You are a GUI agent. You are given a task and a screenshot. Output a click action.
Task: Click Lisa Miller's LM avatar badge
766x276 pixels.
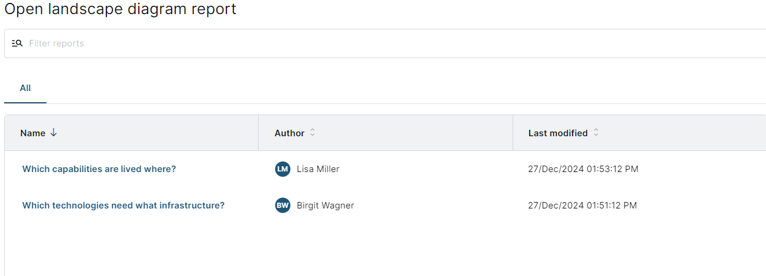[283, 169]
